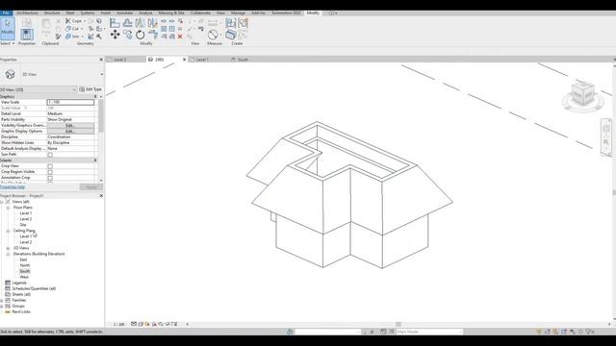Click the Cope geometry tool

pyautogui.click(x=75, y=21)
